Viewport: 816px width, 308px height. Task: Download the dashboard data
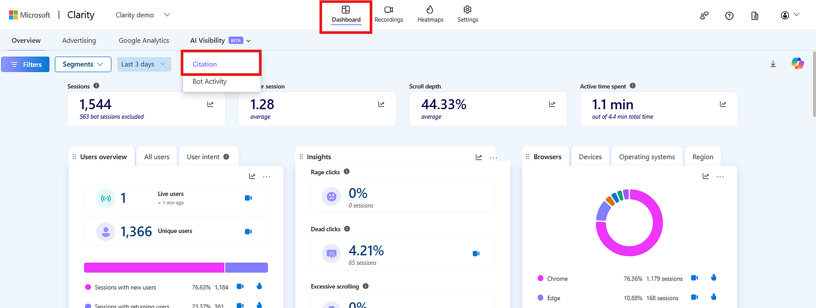773,64
